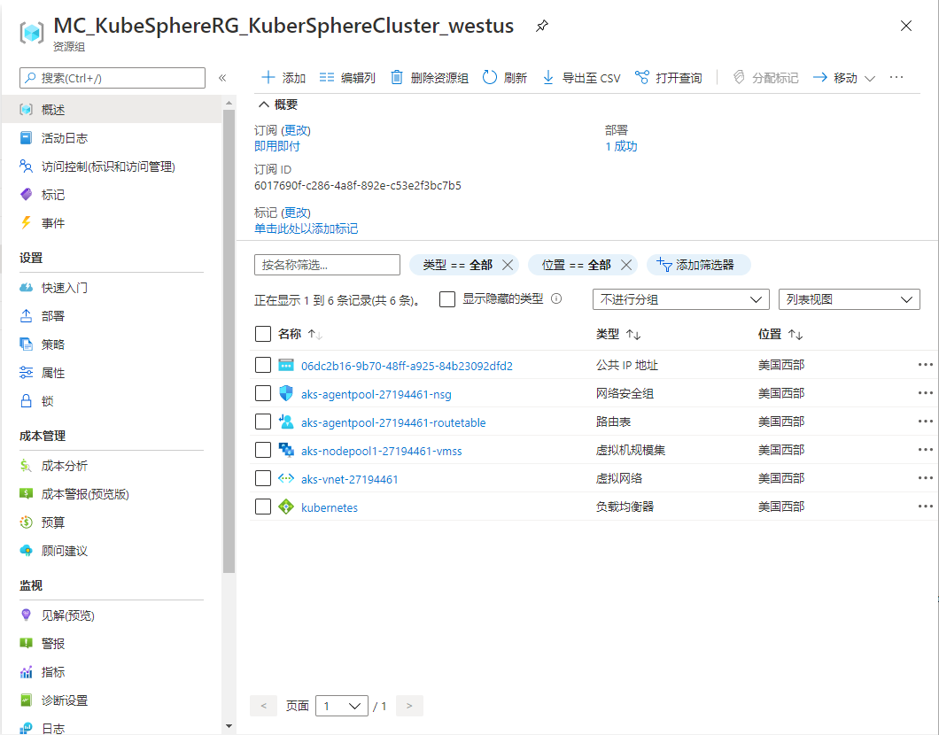
Task: Click the 打开查询 query icon
Action: [642, 78]
